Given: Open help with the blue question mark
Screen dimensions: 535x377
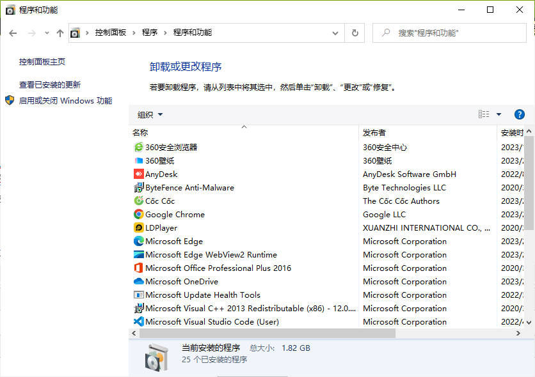Looking at the screenshot, I should click(519, 114).
